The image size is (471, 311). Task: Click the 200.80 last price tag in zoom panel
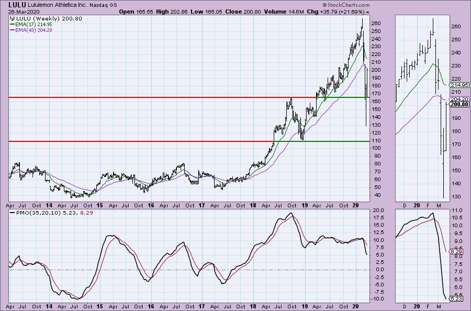point(460,104)
